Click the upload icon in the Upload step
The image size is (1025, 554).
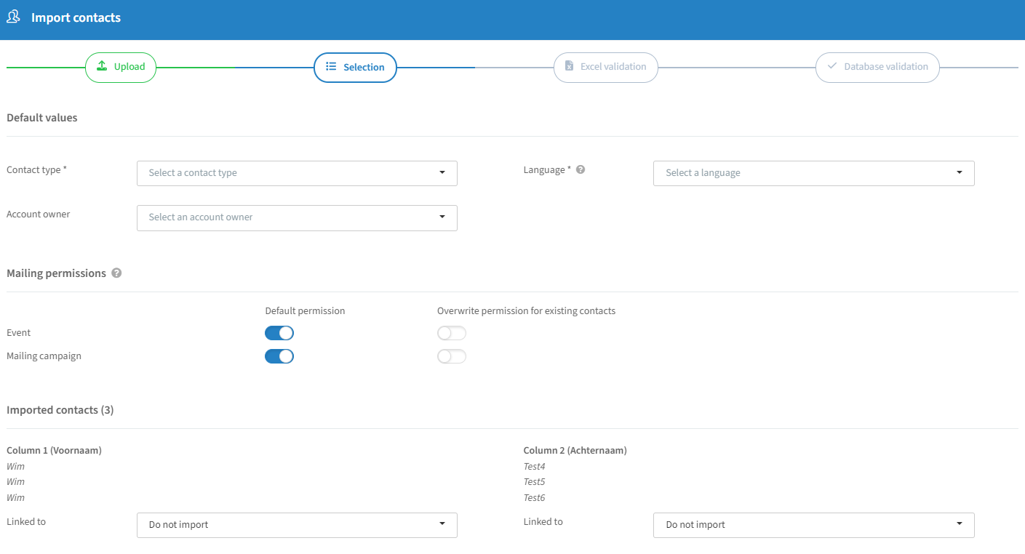tap(102, 66)
